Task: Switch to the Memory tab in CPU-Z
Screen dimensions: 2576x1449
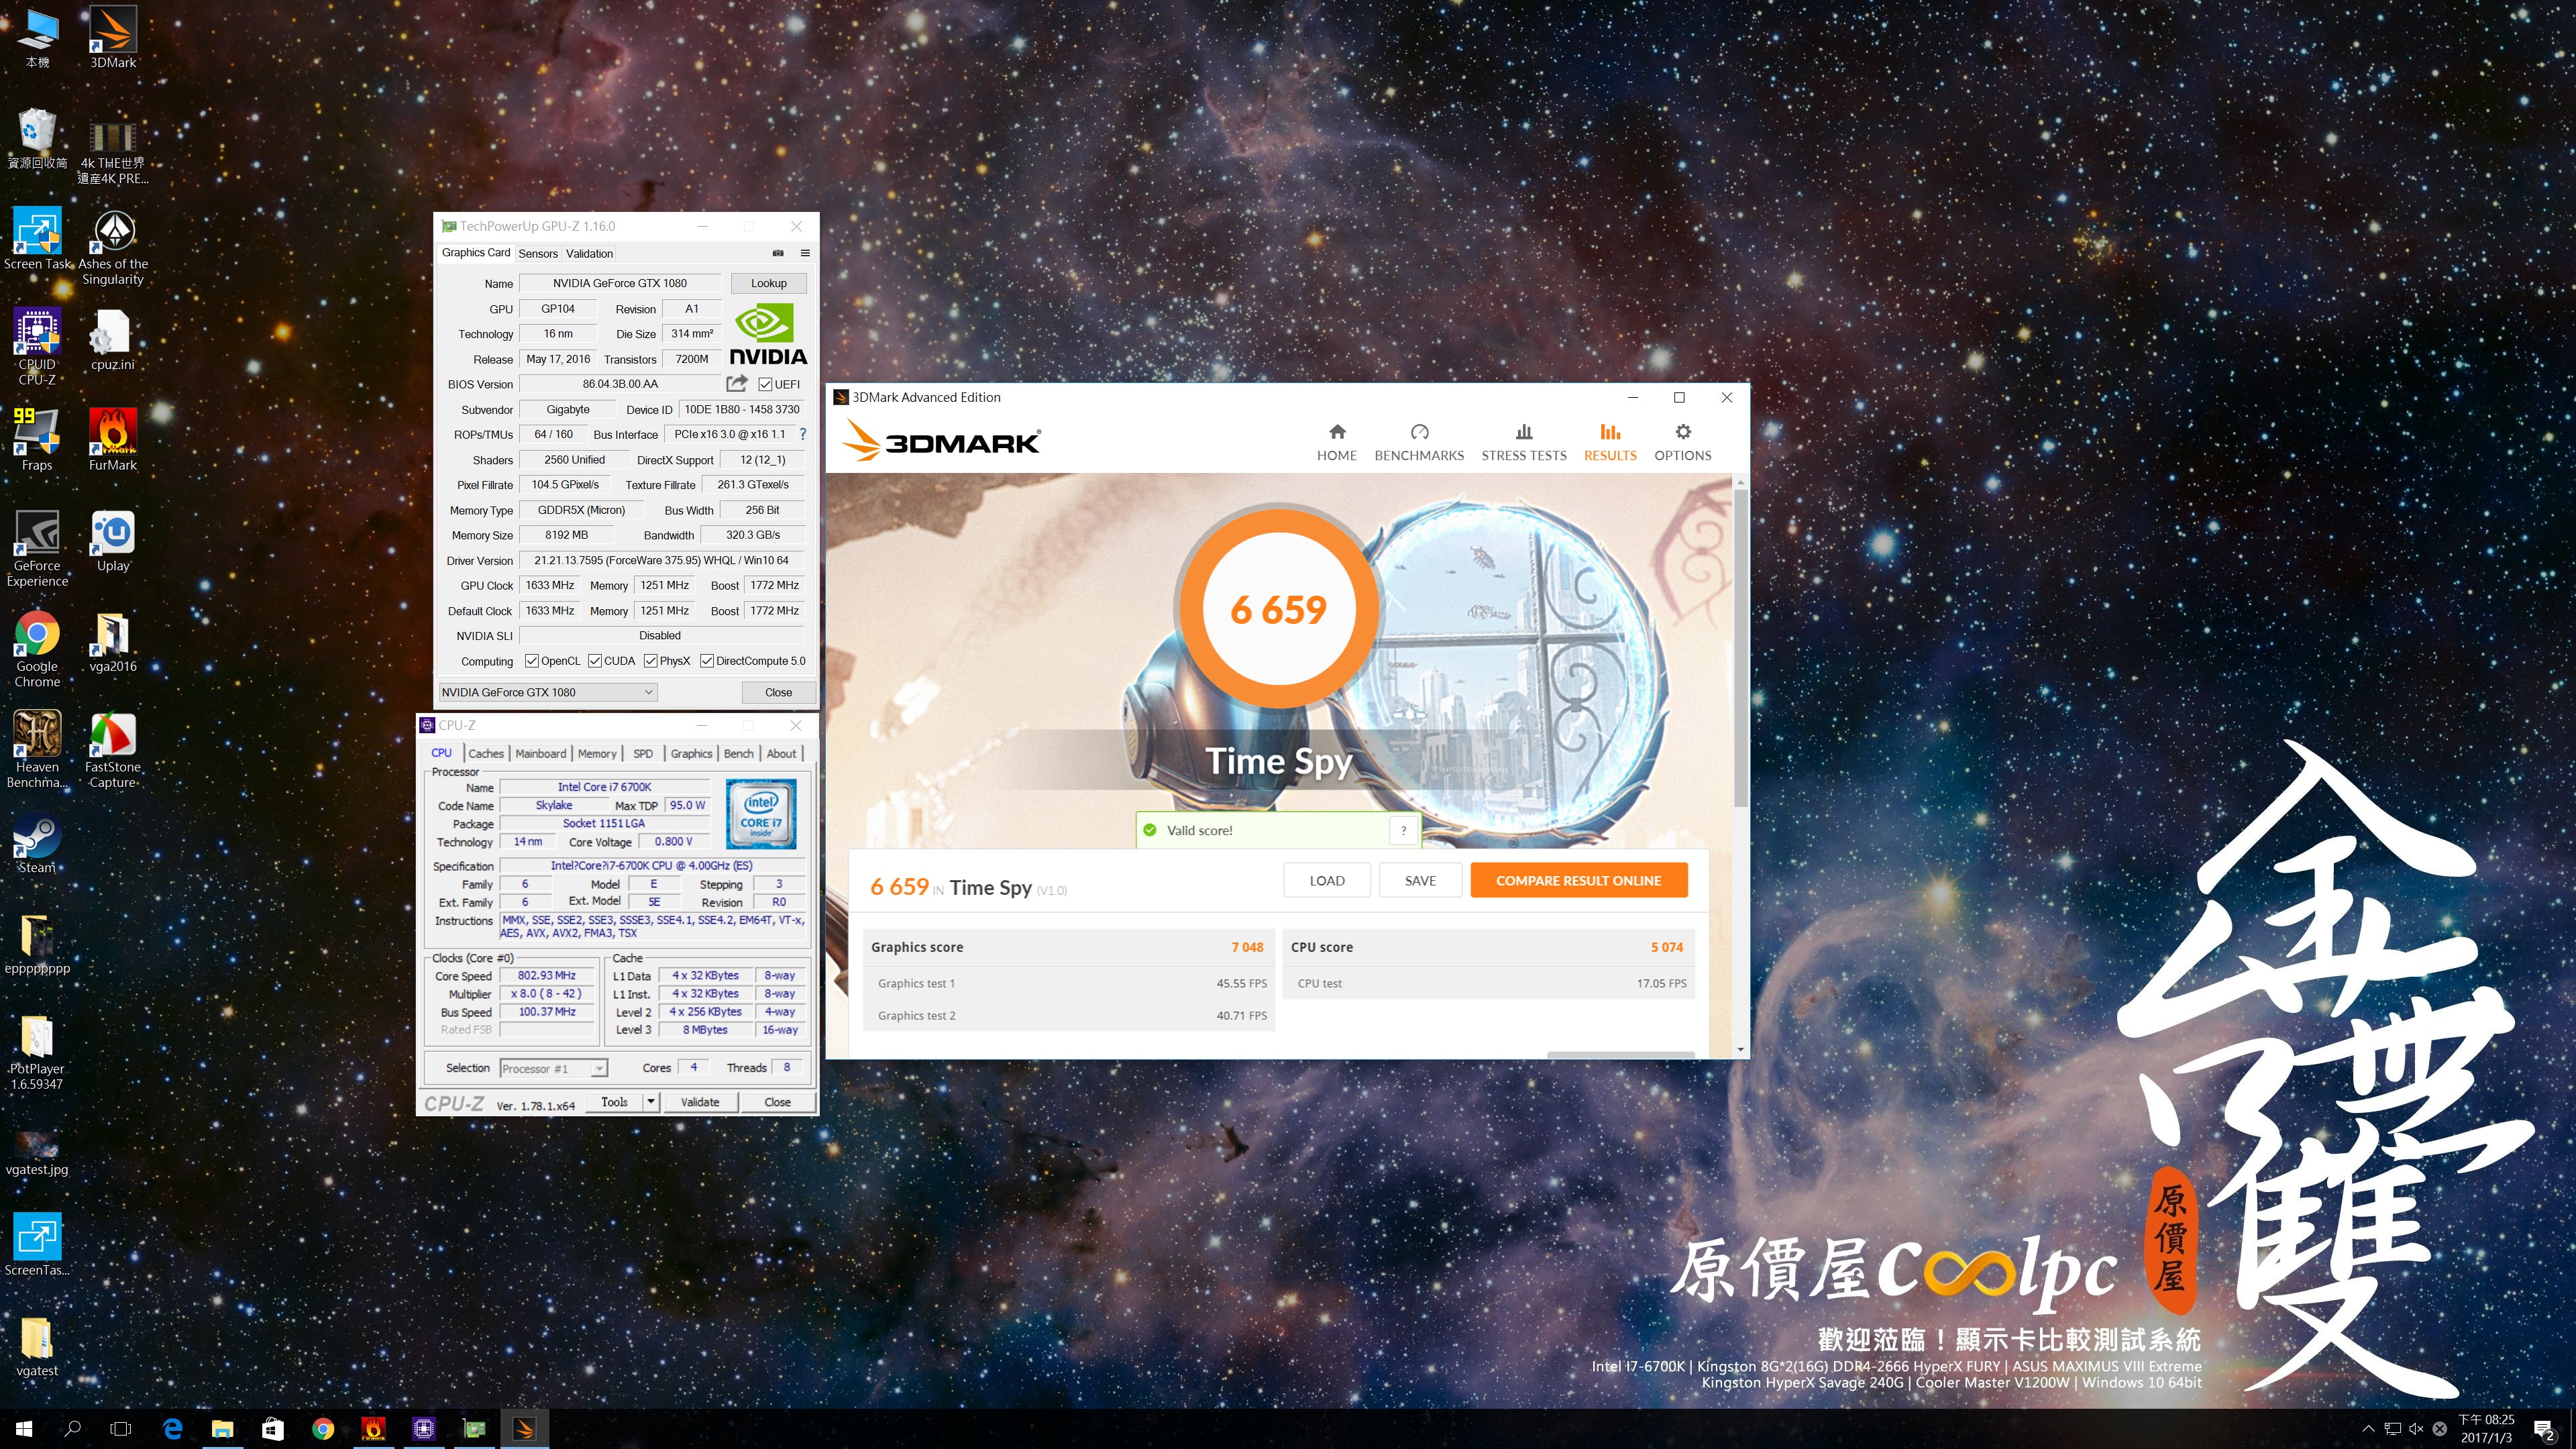Action: (x=597, y=753)
